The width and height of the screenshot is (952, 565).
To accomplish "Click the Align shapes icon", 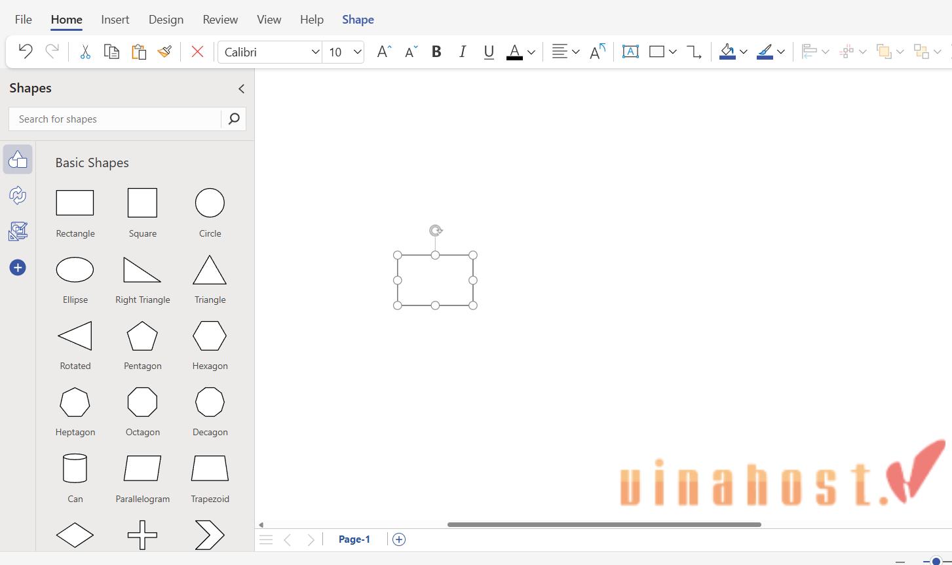I will (810, 52).
